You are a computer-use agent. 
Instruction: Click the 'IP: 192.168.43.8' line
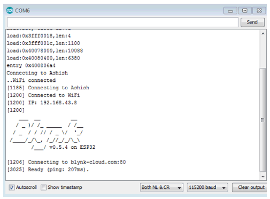click(52, 103)
